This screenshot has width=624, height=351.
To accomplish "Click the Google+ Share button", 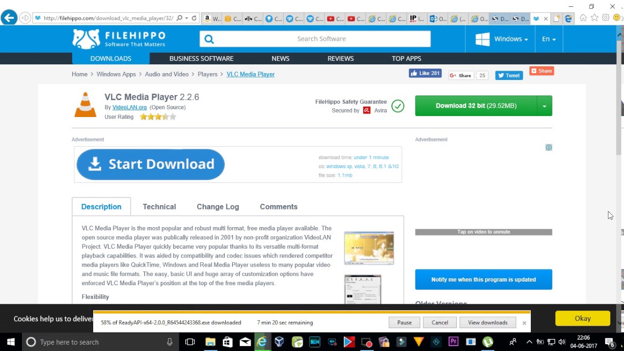I will (461, 76).
